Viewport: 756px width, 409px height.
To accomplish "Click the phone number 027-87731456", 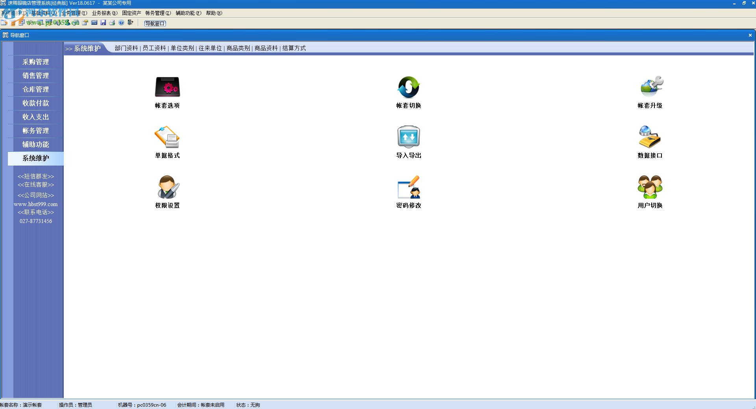I will (36, 221).
